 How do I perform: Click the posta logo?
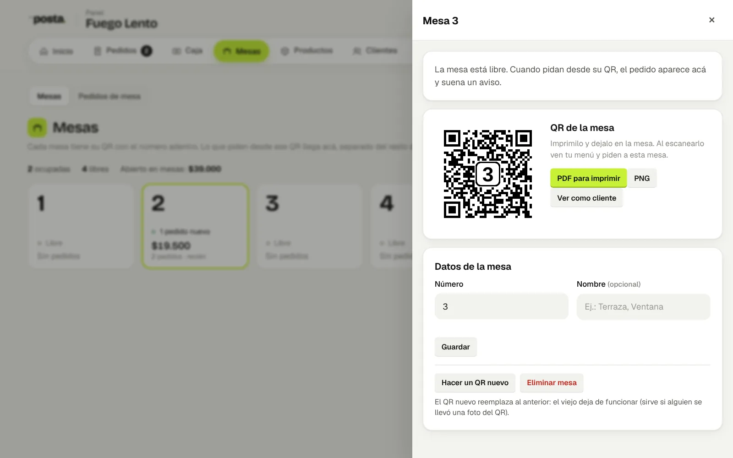pos(49,20)
